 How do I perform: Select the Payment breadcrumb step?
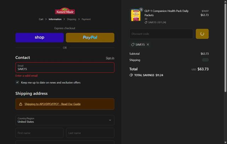tap(86, 19)
